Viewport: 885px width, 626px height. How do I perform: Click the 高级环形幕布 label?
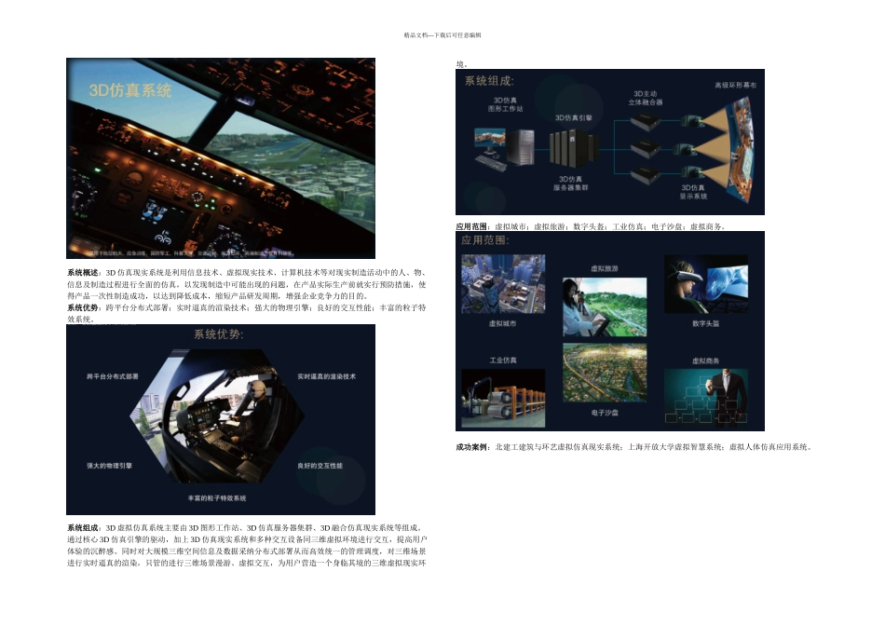(x=735, y=85)
